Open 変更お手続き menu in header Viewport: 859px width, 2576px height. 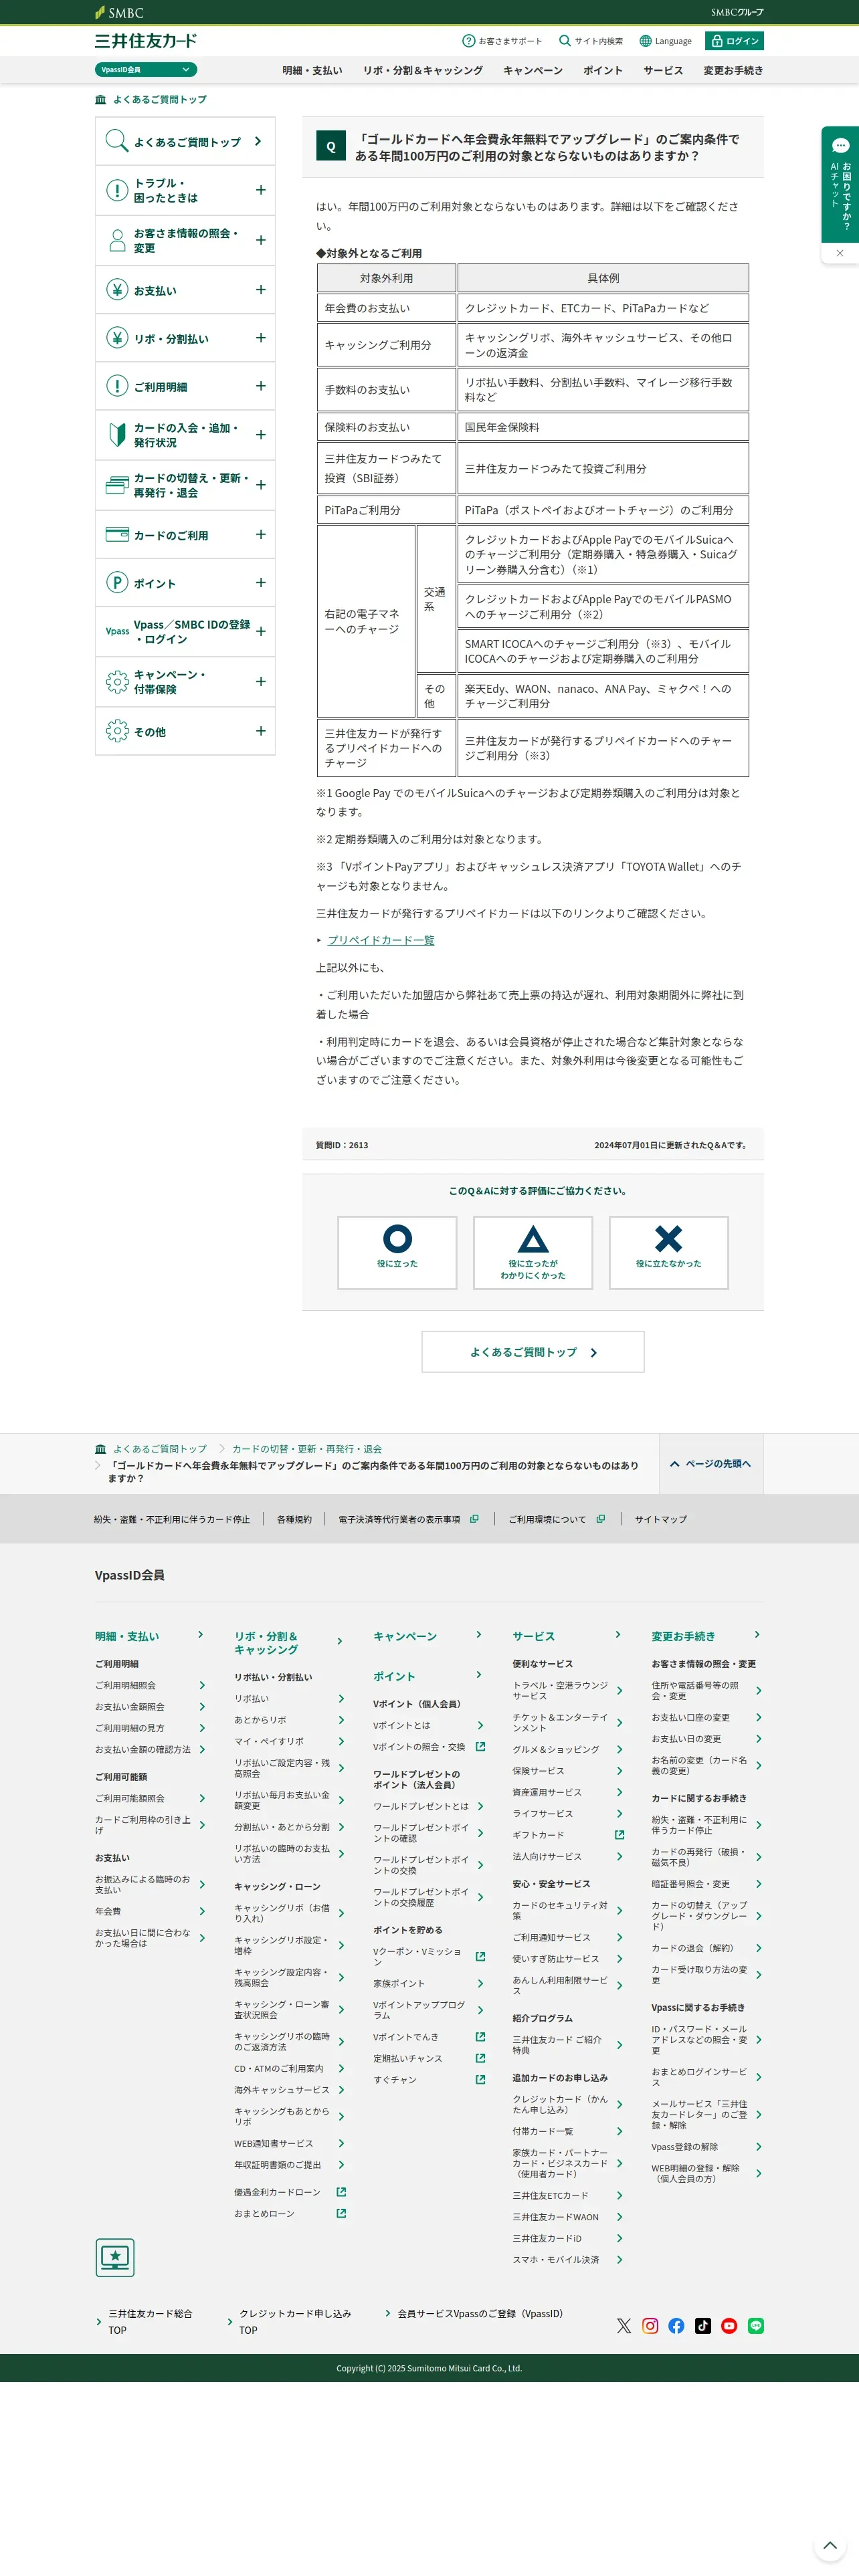pyautogui.click(x=733, y=71)
